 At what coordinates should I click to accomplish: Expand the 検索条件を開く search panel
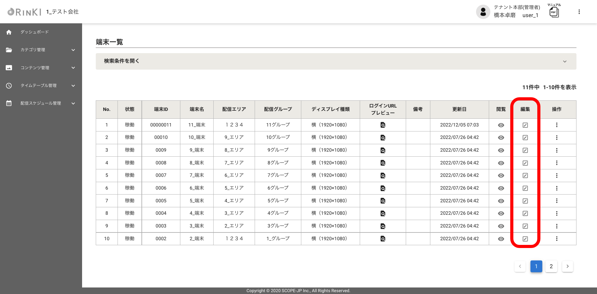[336, 61]
